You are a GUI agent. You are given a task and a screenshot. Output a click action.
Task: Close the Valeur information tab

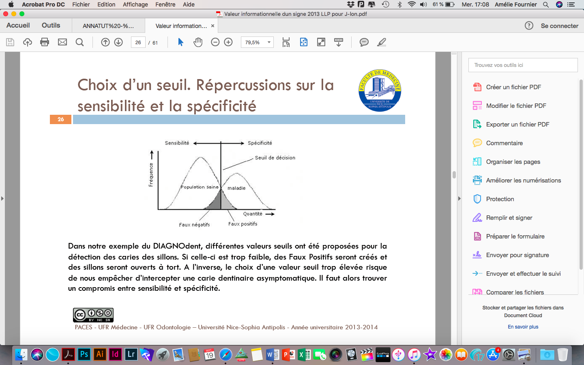tap(213, 26)
